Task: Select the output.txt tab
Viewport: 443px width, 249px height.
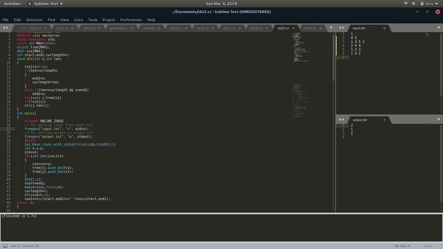Action: pyautogui.click(x=359, y=120)
